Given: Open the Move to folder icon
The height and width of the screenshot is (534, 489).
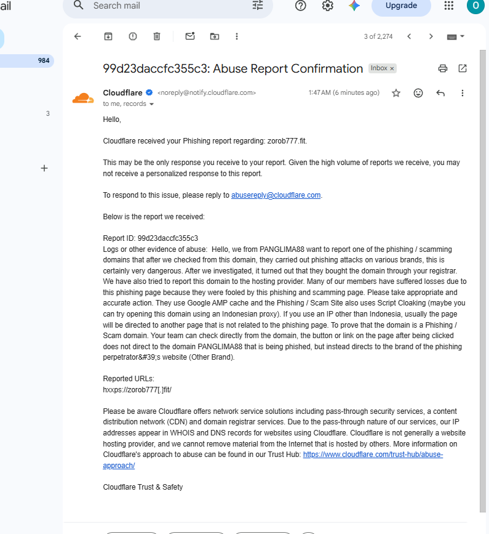Looking at the screenshot, I should (215, 36).
